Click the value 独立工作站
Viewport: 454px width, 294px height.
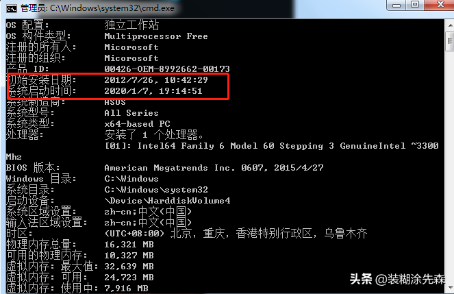(131, 25)
